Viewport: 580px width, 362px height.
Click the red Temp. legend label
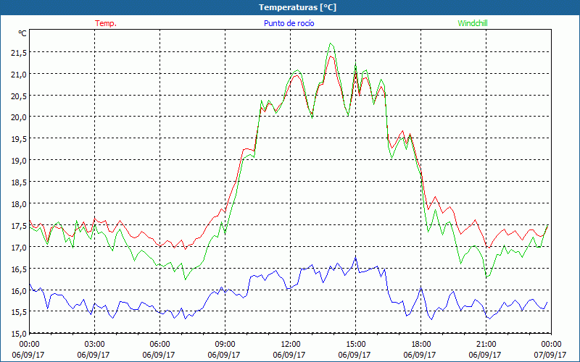coord(106,23)
